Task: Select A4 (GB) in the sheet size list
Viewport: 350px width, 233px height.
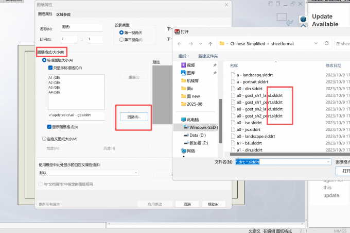Action: [54, 92]
